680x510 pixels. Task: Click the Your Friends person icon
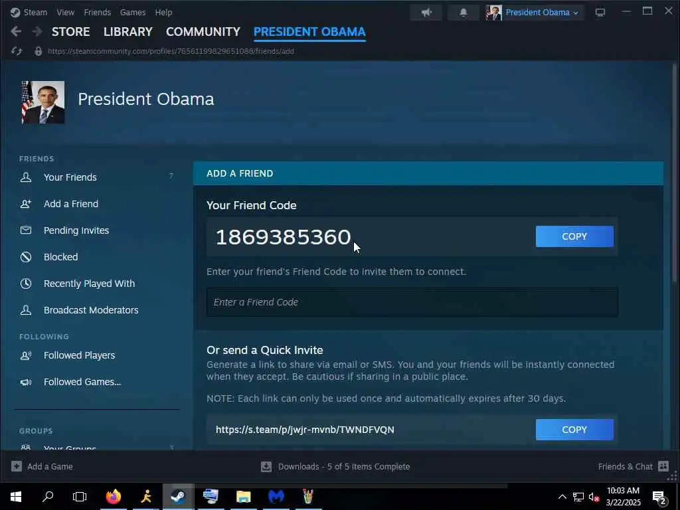point(26,177)
